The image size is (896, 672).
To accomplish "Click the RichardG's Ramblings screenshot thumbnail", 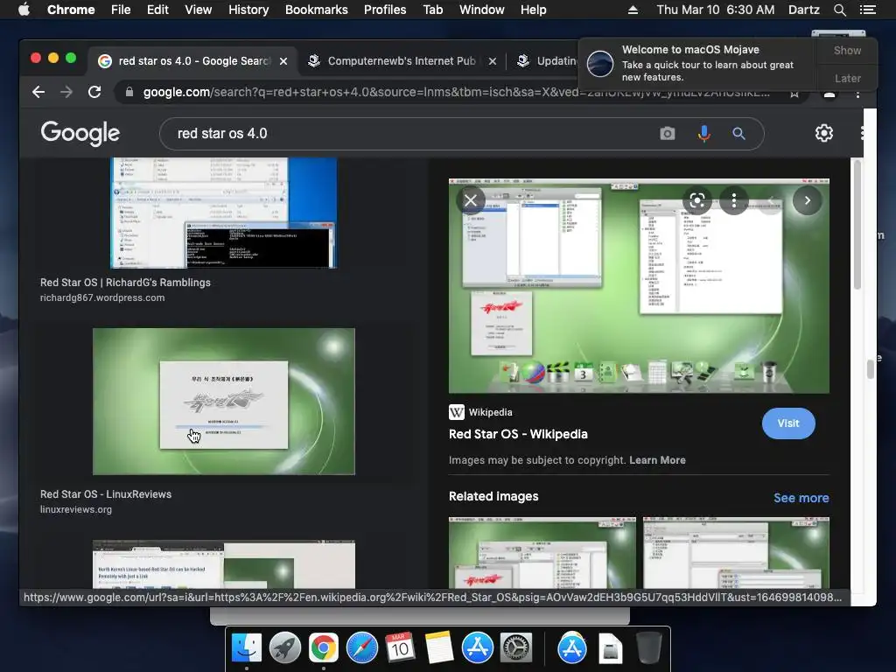I will pyautogui.click(x=223, y=213).
